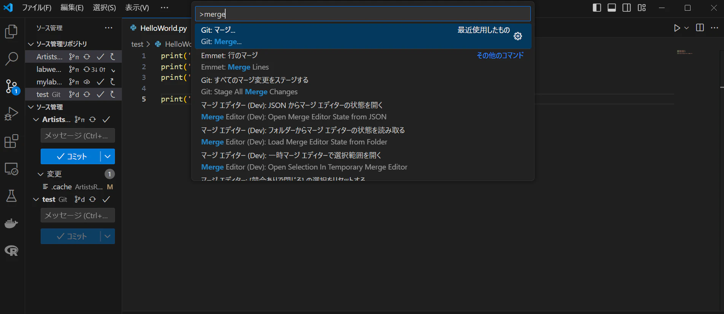Image resolution: width=724 pixels, height=314 pixels.
Task: Collapse Artists repository group
Action: coord(36,119)
